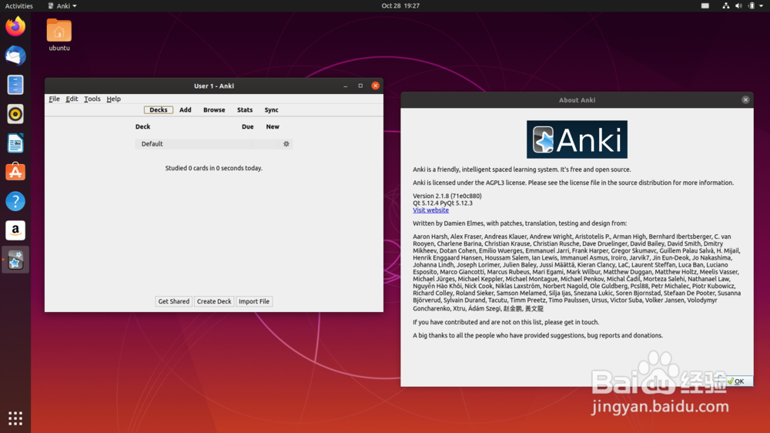Click the Get Shared button
770x433 pixels.
pos(173,301)
